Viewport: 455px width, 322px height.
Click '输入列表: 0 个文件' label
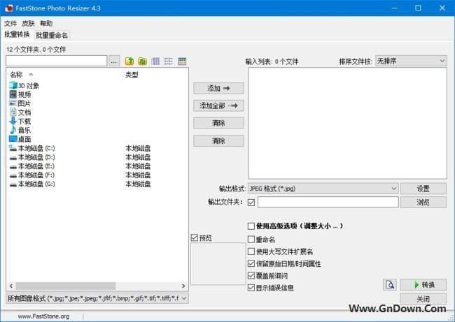point(272,61)
